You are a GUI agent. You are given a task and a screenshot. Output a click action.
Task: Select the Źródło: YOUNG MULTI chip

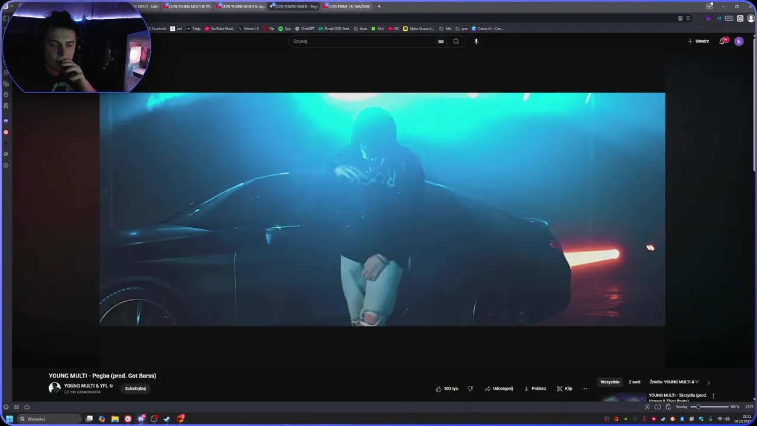[674, 382]
